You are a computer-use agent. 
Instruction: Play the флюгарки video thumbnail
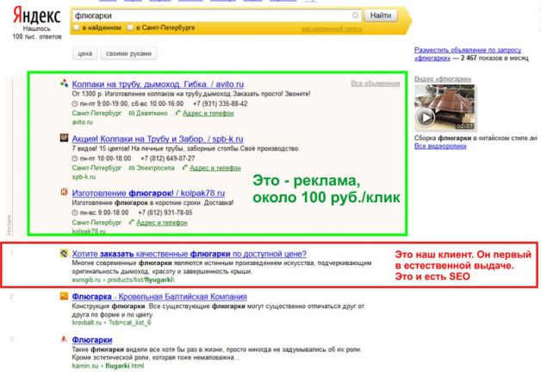[445, 108]
